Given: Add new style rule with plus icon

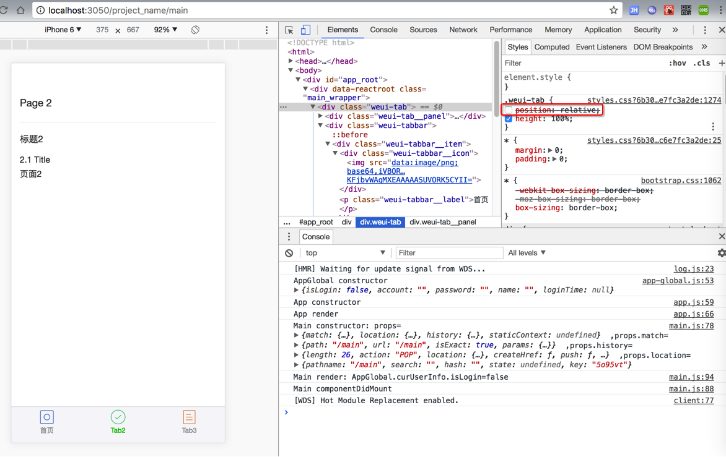Looking at the screenshot, I should [721, 63].
